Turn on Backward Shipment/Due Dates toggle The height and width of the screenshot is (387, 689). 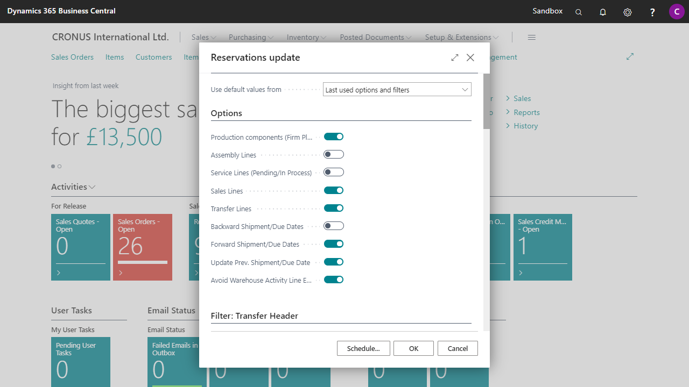[334, 226]
